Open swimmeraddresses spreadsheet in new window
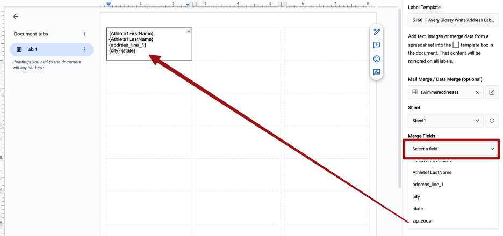Screen dimensions: 503x236 491,92
